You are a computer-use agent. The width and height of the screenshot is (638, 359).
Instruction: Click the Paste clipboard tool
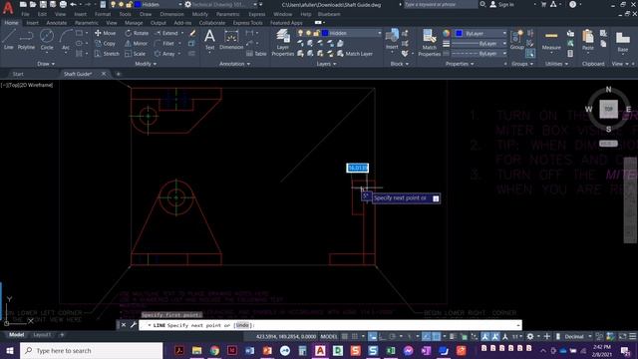[588, 40]
